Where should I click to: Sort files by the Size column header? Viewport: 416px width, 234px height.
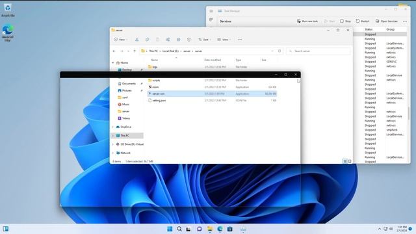(x=264, y=60)
